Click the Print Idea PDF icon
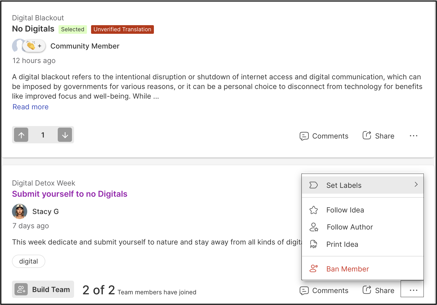 pos(314,244)
